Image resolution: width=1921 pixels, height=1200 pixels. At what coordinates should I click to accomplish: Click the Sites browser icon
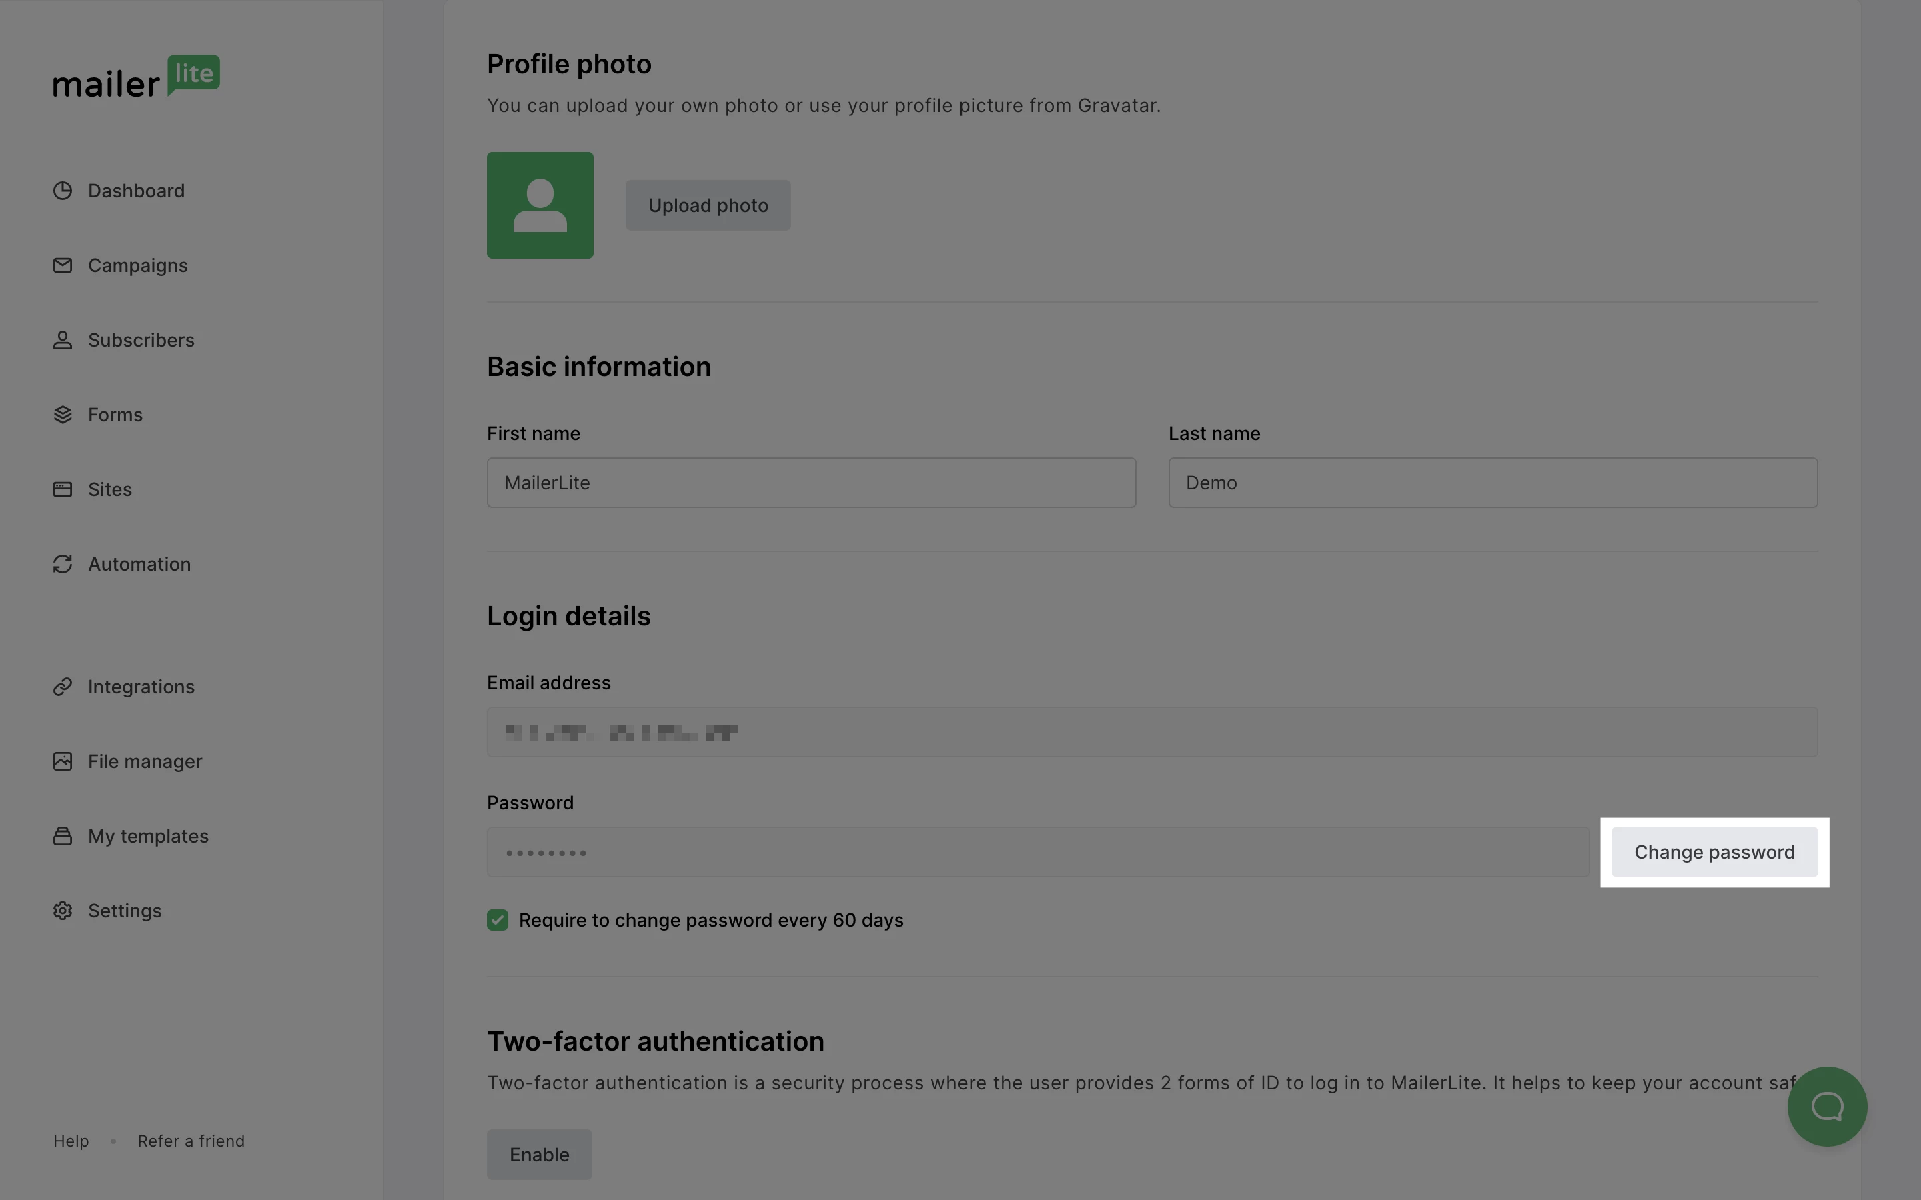(63, 489)
